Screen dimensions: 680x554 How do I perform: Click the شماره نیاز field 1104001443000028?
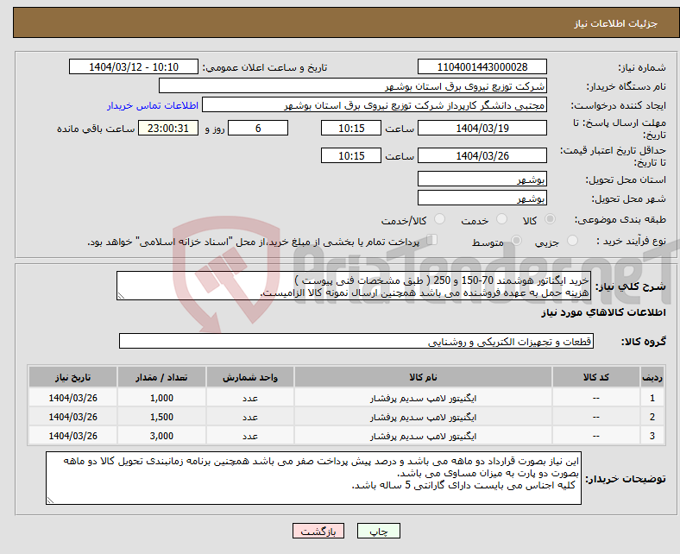click(x=482, y=66)
